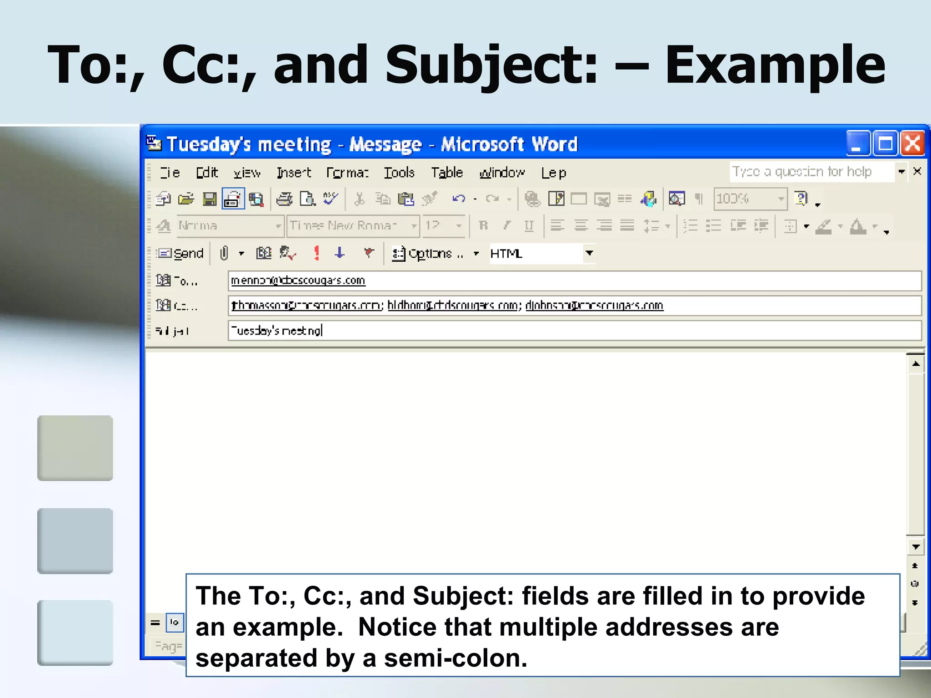This screenshot has height=698, width=931.
Task: Run Spelling and Grammar check icon
Action: [330, 199]
